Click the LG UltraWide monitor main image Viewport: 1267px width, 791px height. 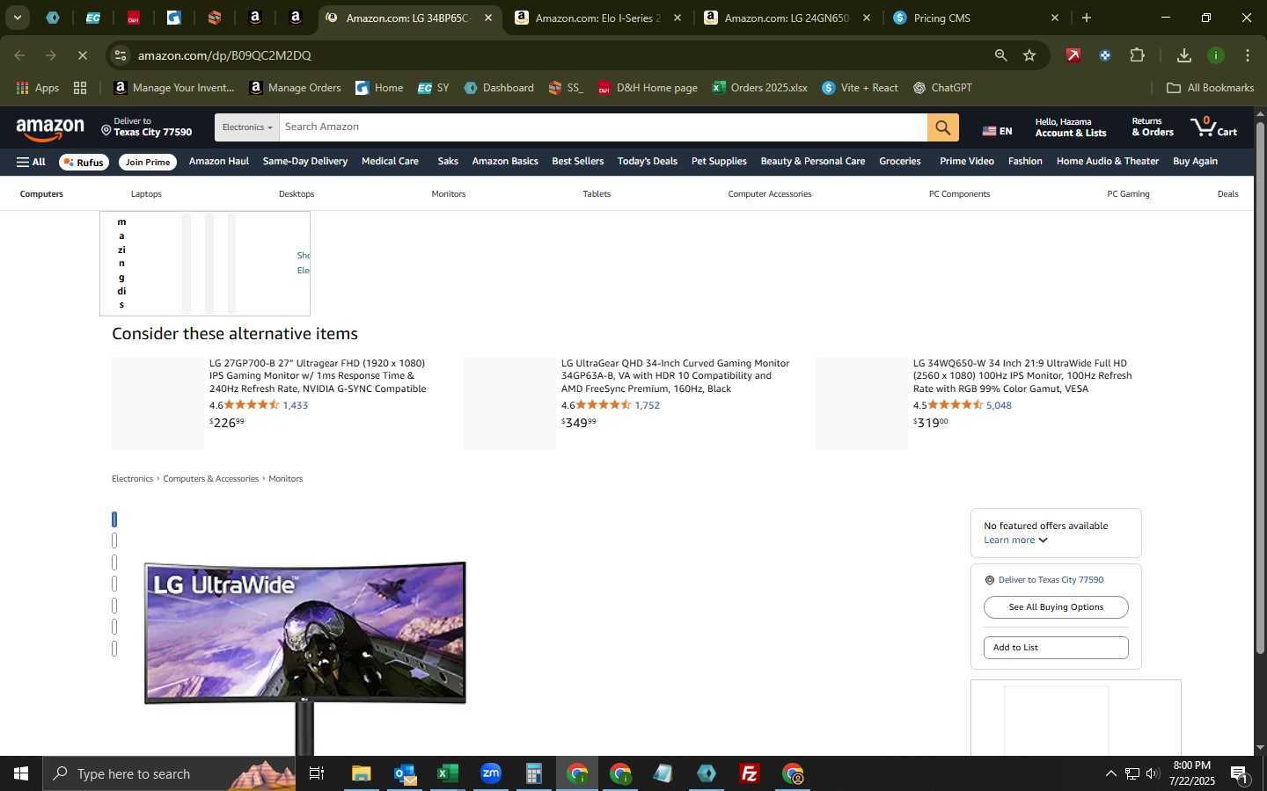click(305, 657)
